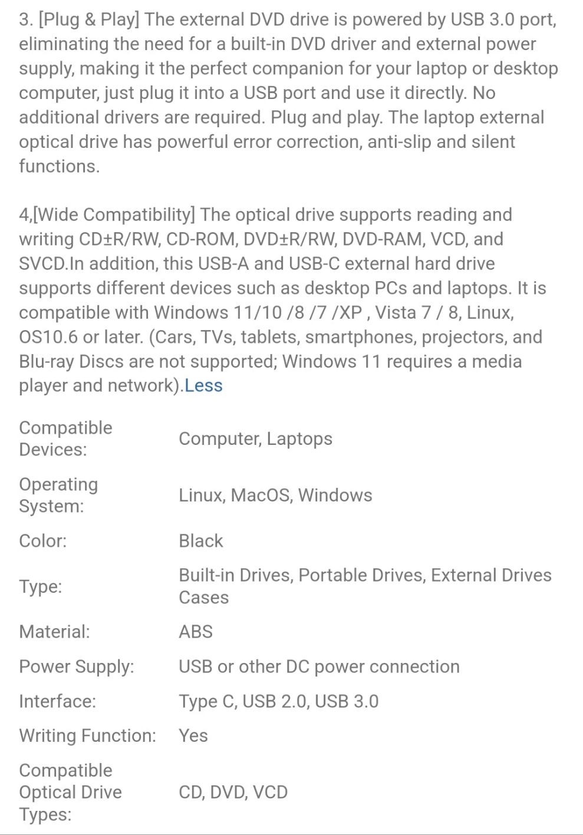The image size is (583, 835).
Task: Click the 'Yes' writing function value
Action: tap(193, 735)
